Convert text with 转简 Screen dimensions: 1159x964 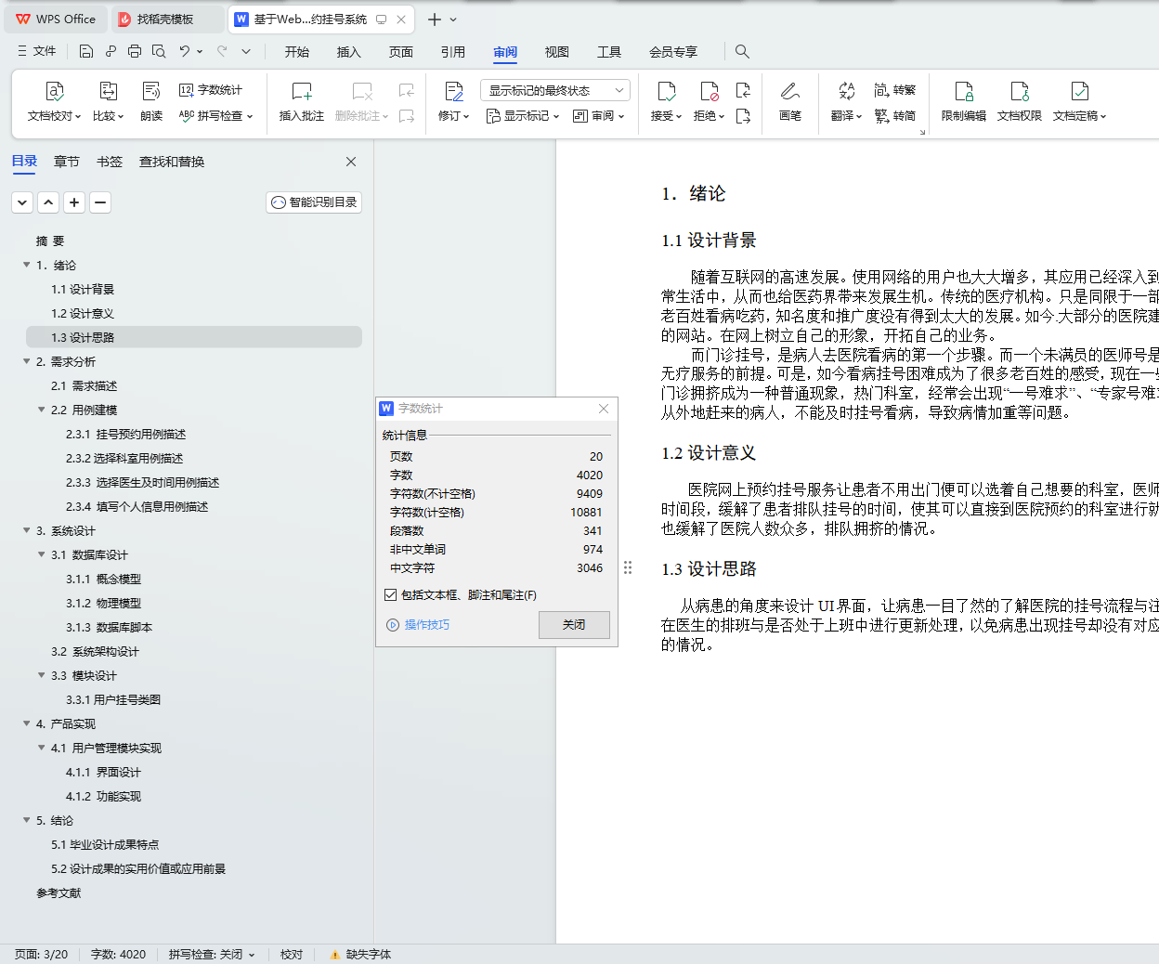[895, 116]
